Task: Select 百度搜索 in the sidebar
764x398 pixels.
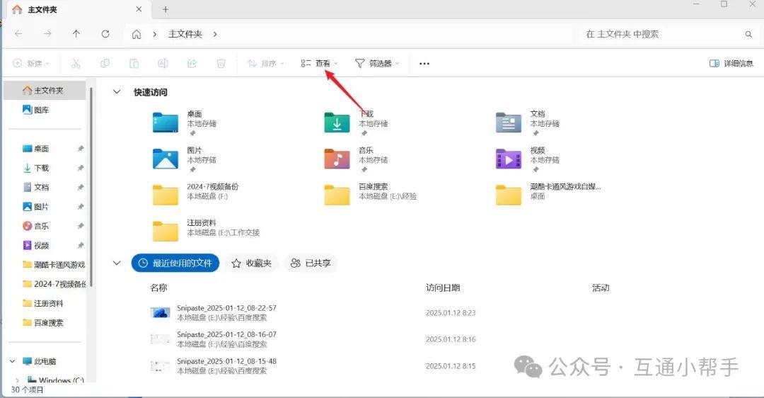Action: 45,323
